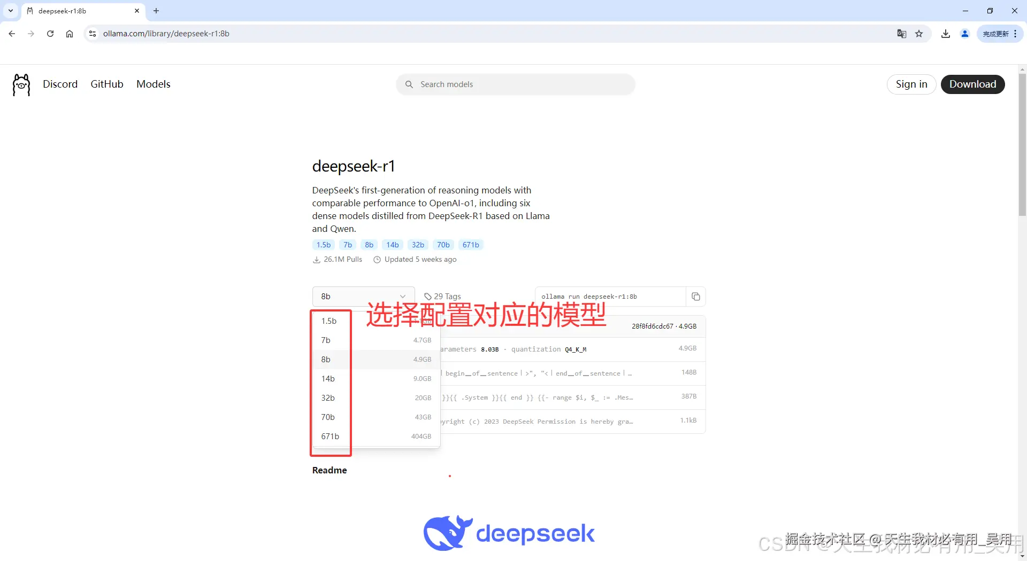Open the tab search chevron

tap(10, 11)
